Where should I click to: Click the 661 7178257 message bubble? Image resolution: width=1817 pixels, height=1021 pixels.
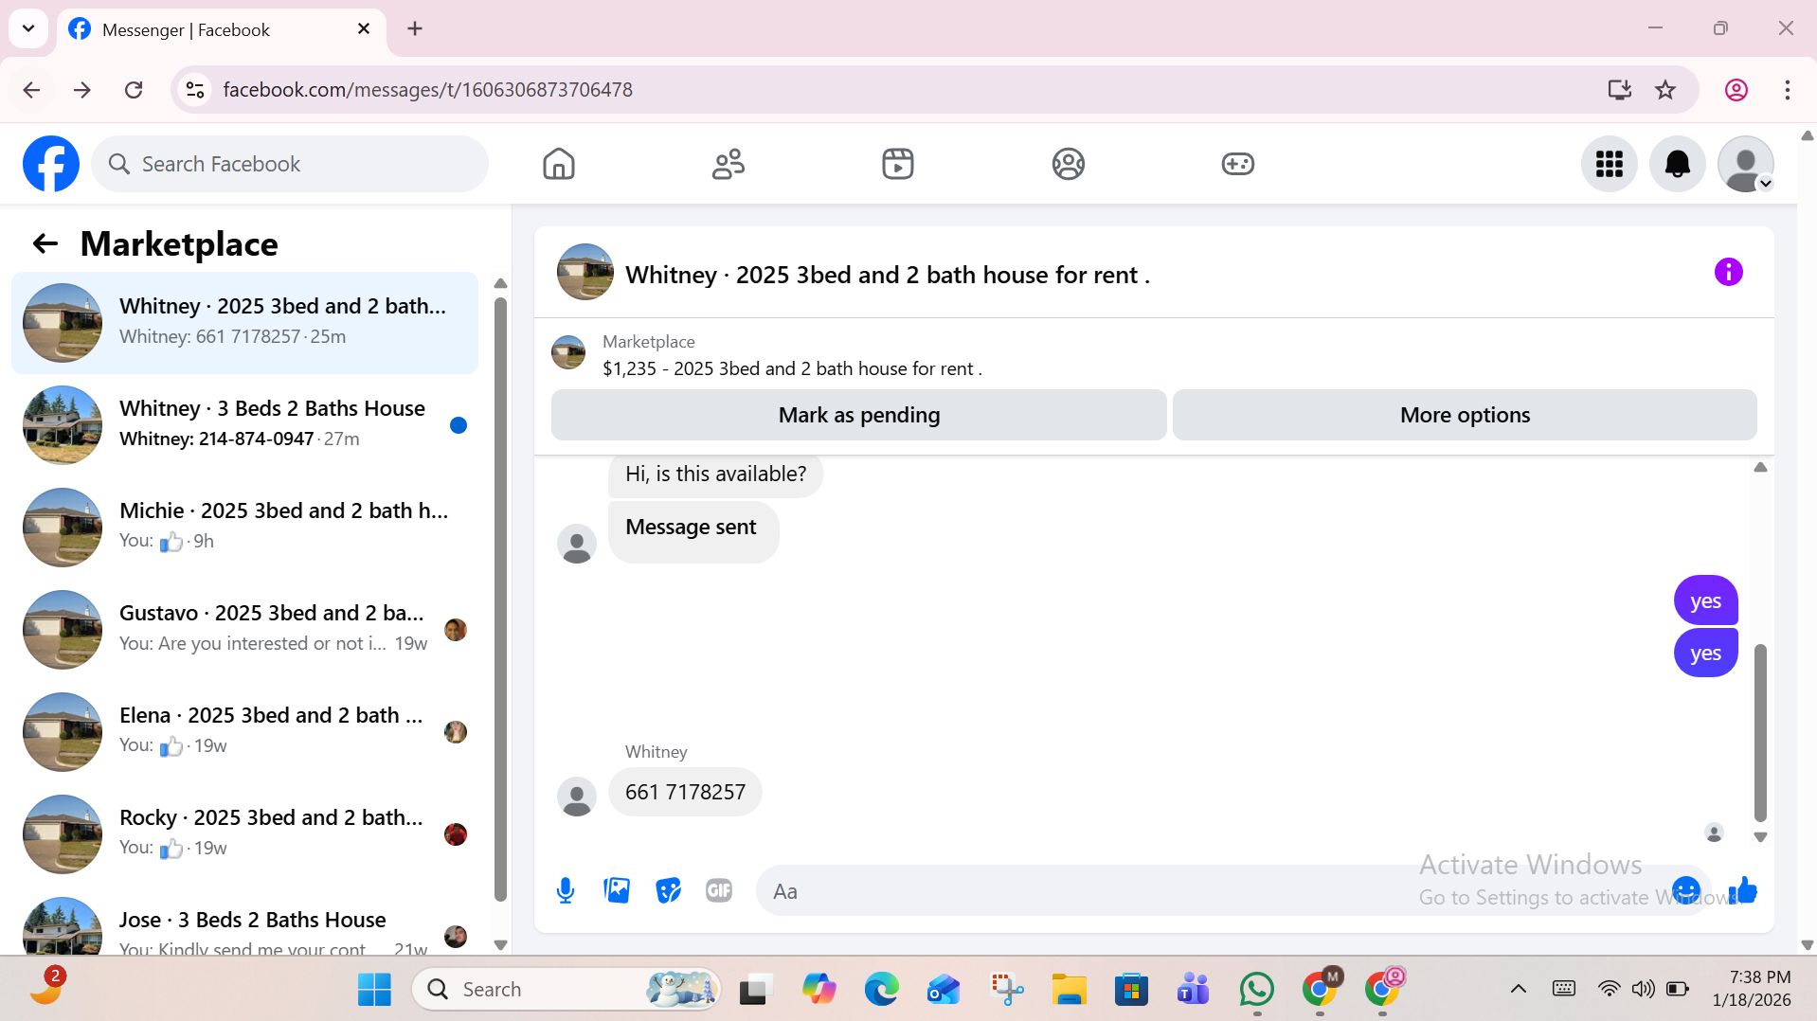coord(685,792)
